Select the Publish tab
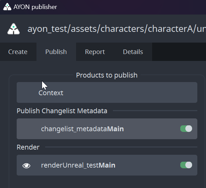 pos(56,52)
